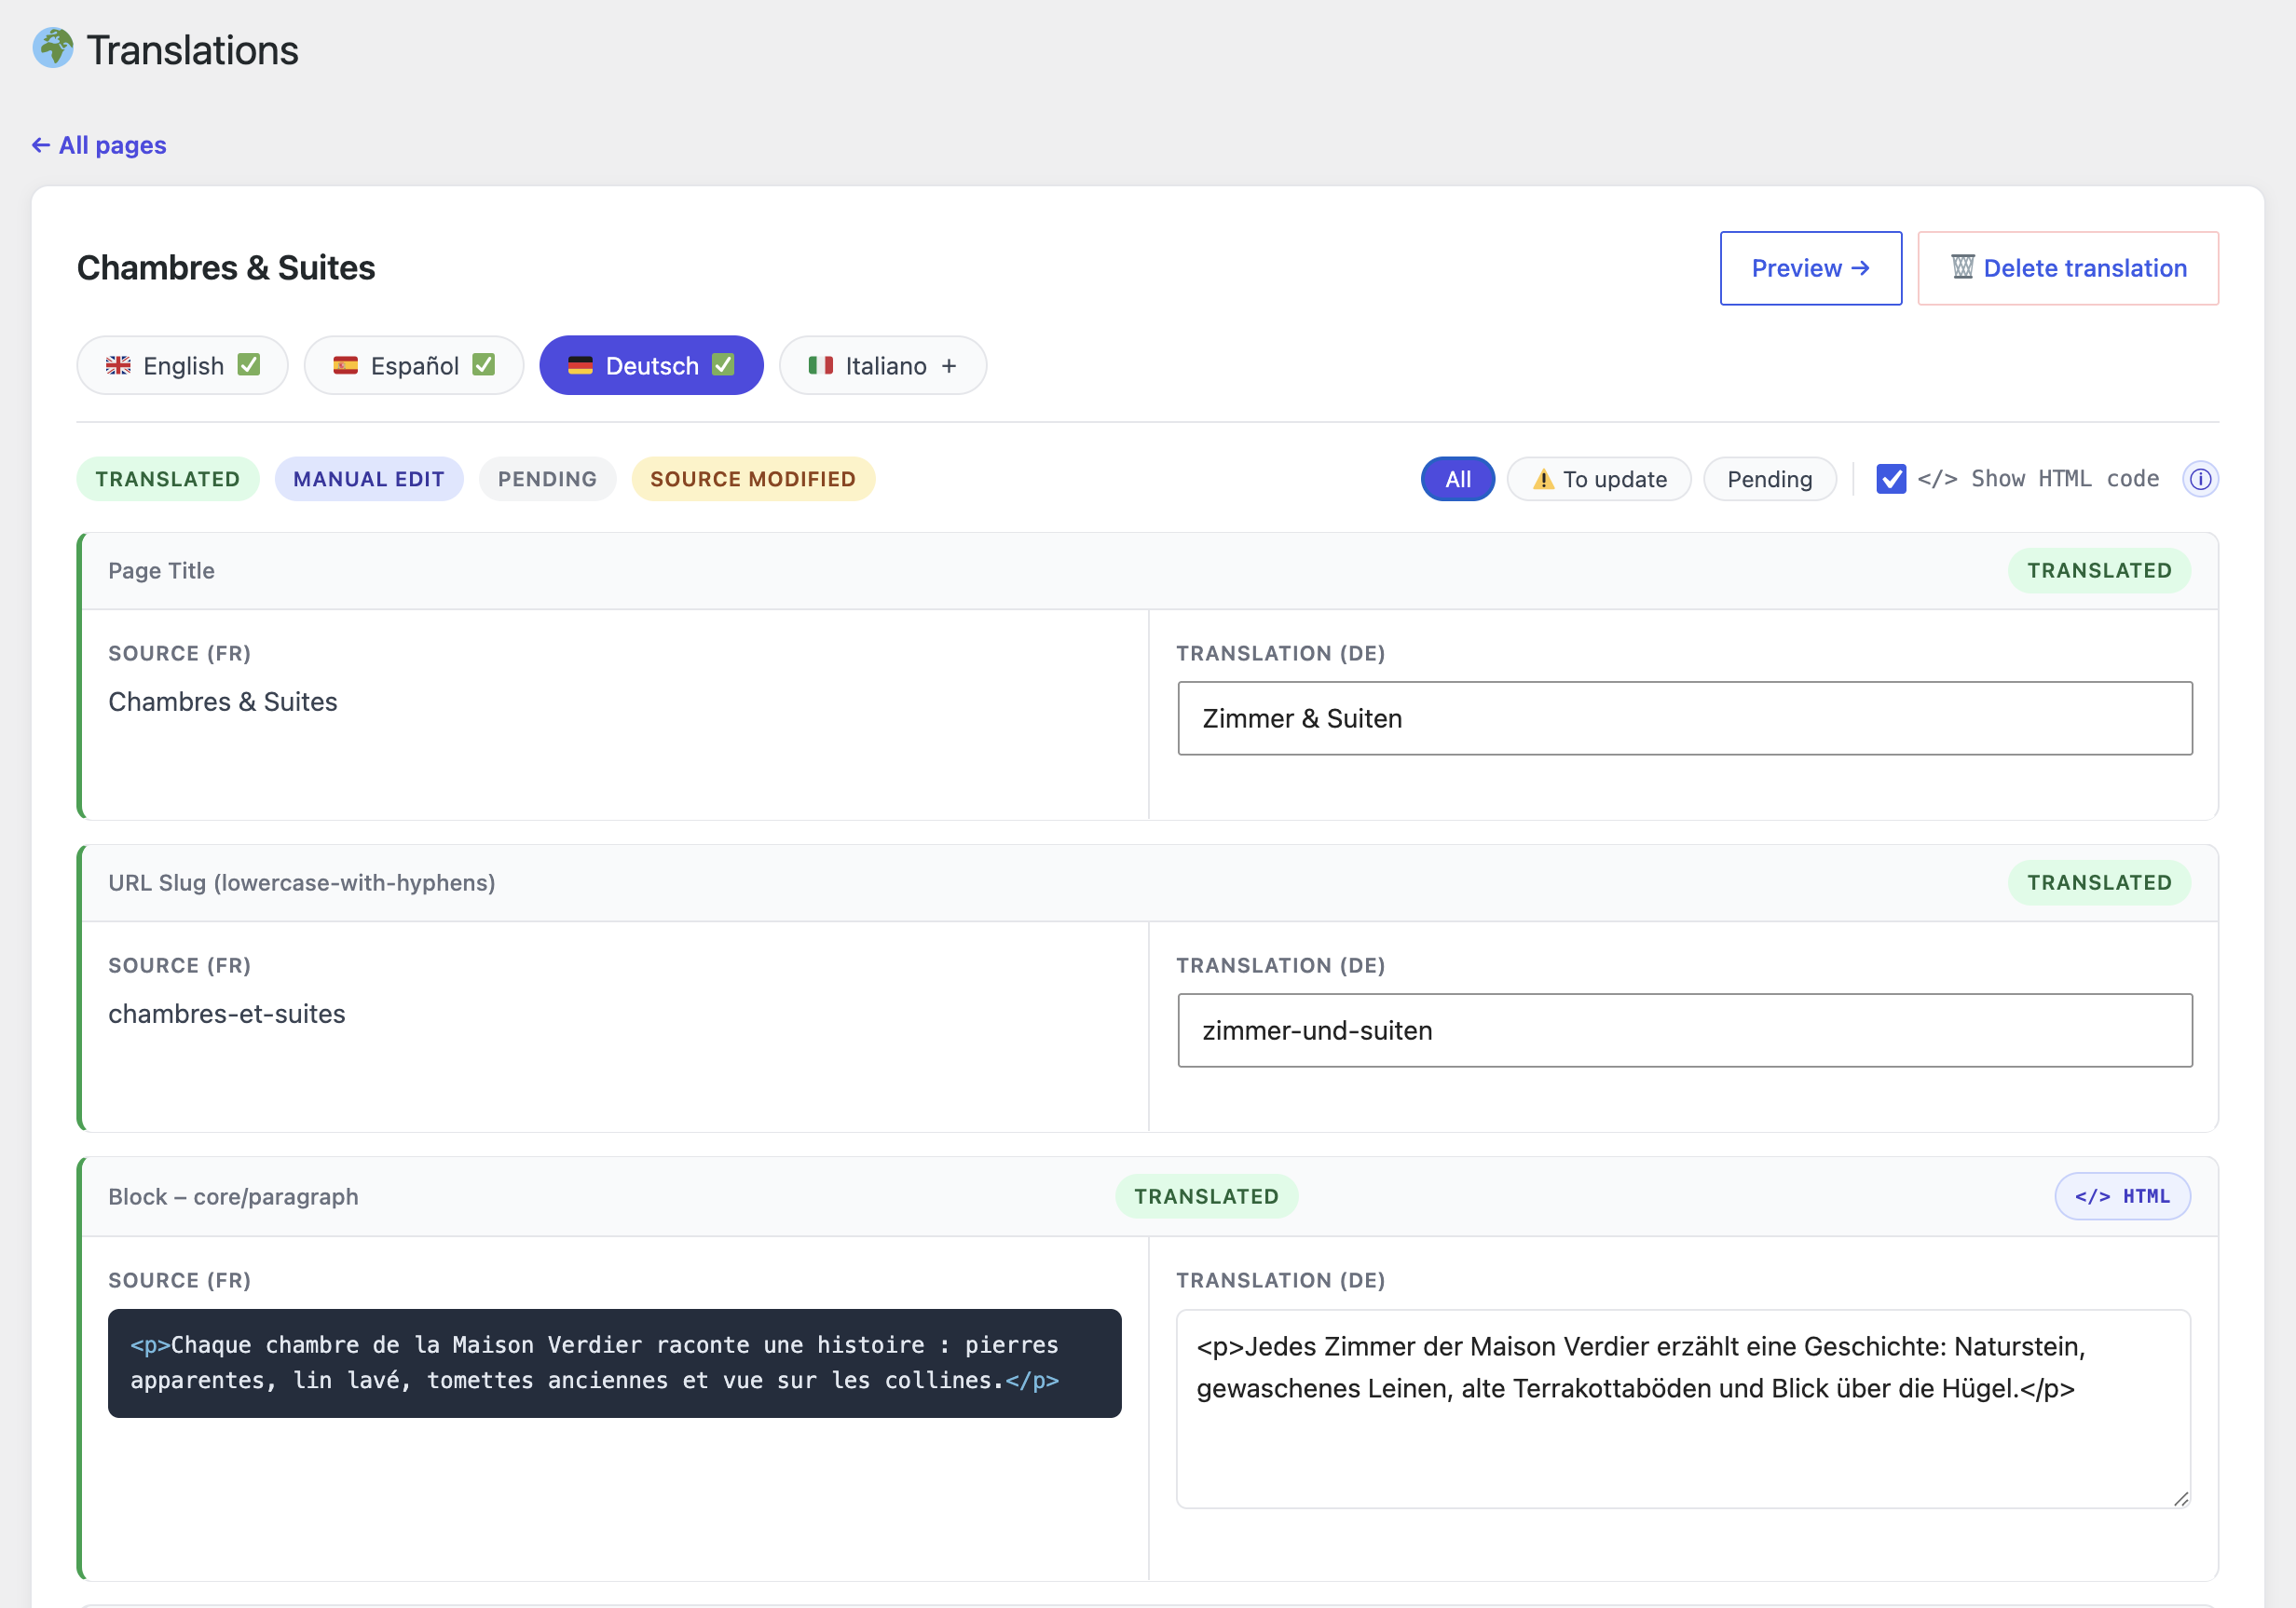This screenshot has width=2296, height=1608.
Task: Filter by Pending on the right
Action: click(1769, 479)
